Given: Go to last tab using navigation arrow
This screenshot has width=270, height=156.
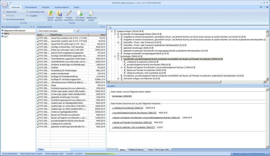Looking at the screenshot, I should point(116,150).
